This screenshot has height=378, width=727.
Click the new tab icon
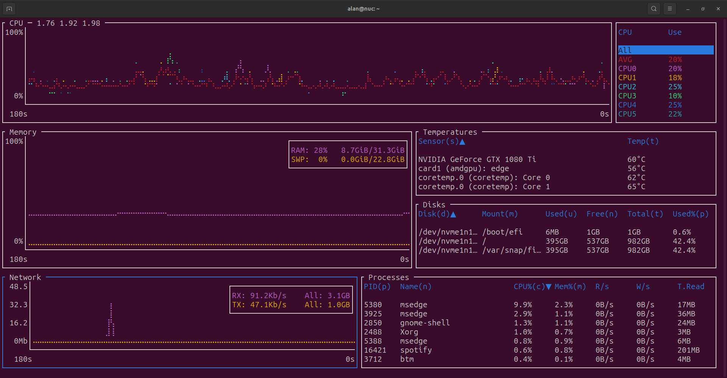(9, 9)
